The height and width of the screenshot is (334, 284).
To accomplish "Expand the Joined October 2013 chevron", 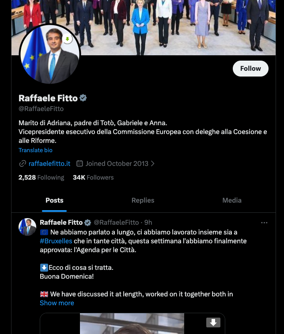I will (153, 164).
